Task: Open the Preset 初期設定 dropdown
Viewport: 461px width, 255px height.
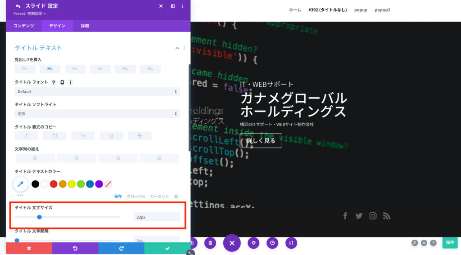Action: (29, 13)
